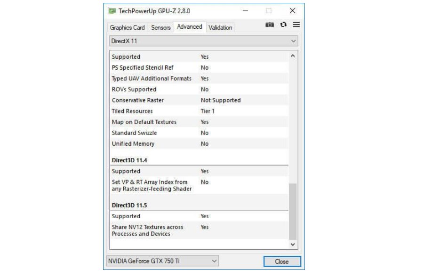Click Supported row under Direct3D 11.5

tap(200, 216)
